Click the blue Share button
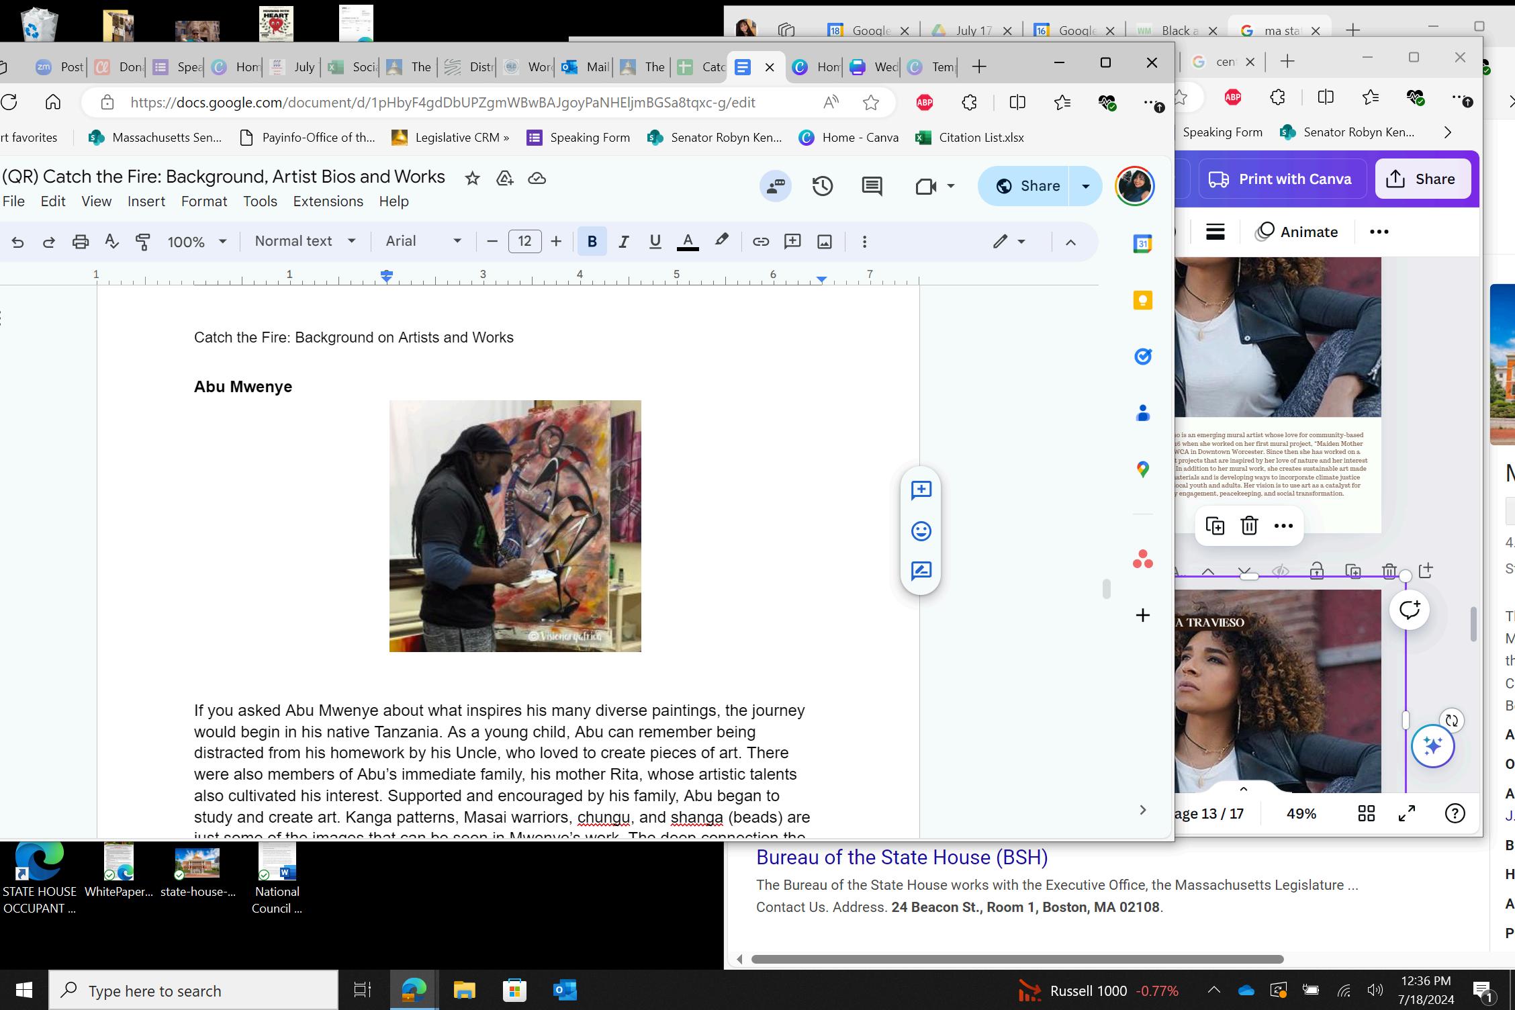This screenshot has width=1515, height=1010. coord(1026,186)
